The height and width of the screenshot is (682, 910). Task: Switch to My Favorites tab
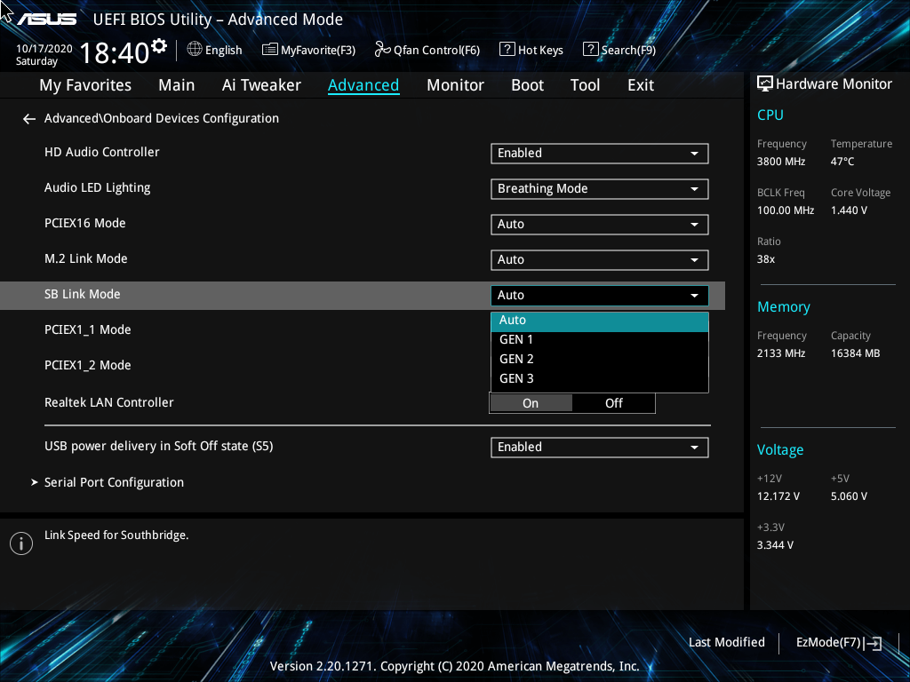[x=85, y=85]
